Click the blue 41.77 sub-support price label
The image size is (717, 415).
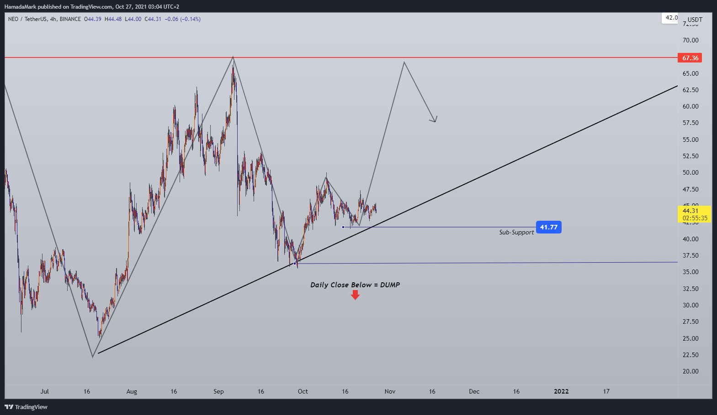[549, 227]
